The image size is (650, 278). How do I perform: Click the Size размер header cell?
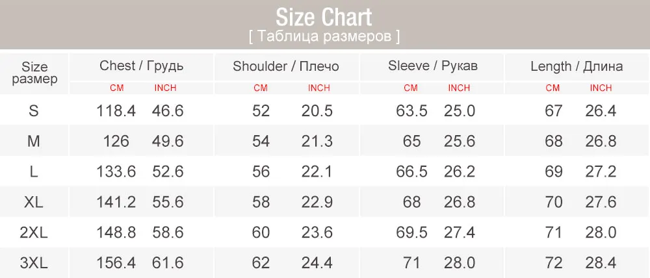[34, 73]
